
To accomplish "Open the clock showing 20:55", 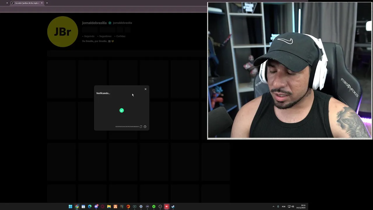I will [301, 206].
